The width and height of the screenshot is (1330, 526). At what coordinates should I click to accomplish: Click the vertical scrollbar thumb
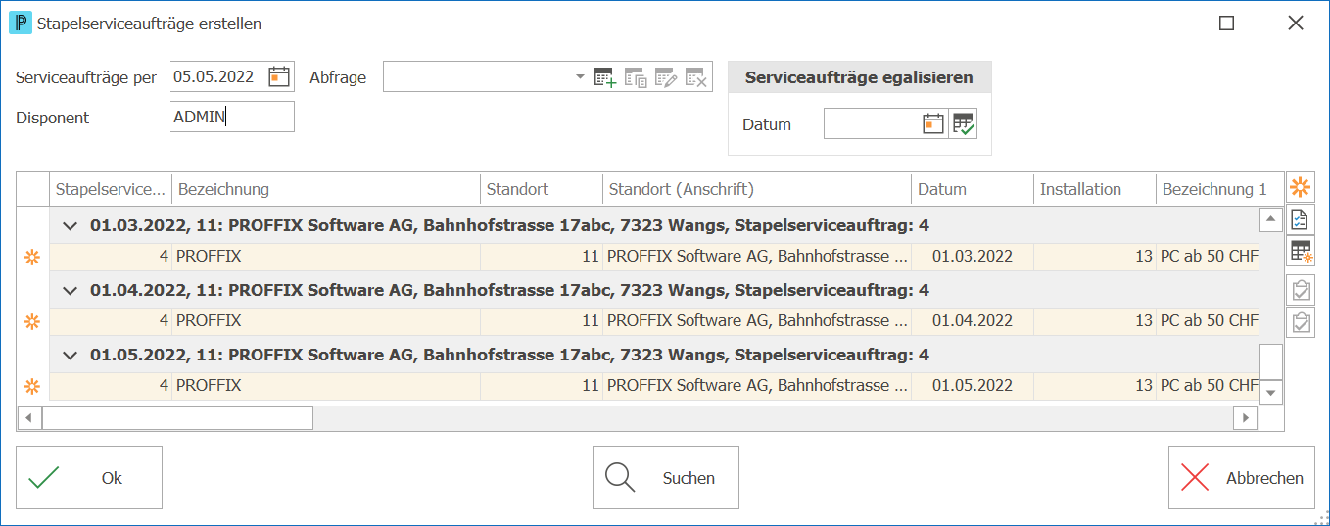(1271, 361)
